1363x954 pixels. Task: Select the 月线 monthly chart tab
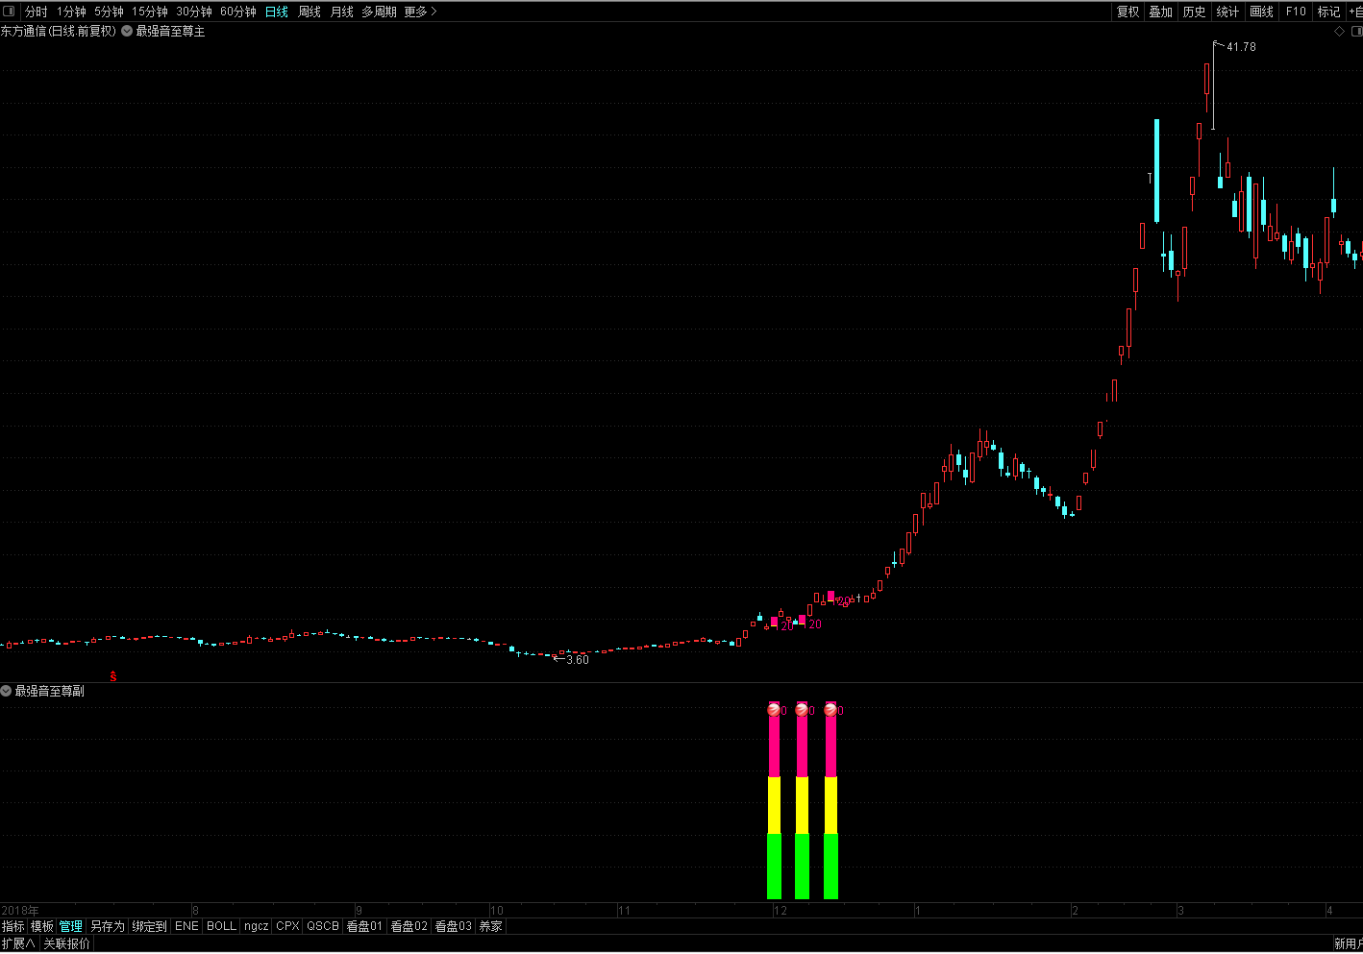342,12
